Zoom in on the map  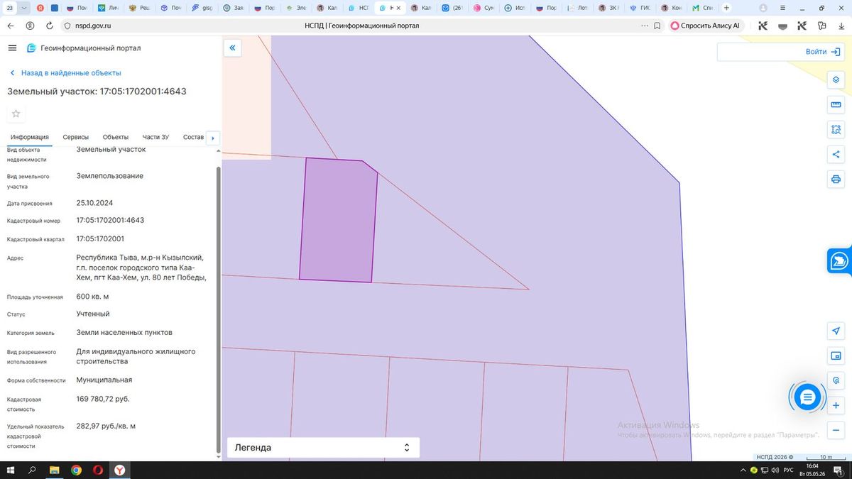click(836, 405)
